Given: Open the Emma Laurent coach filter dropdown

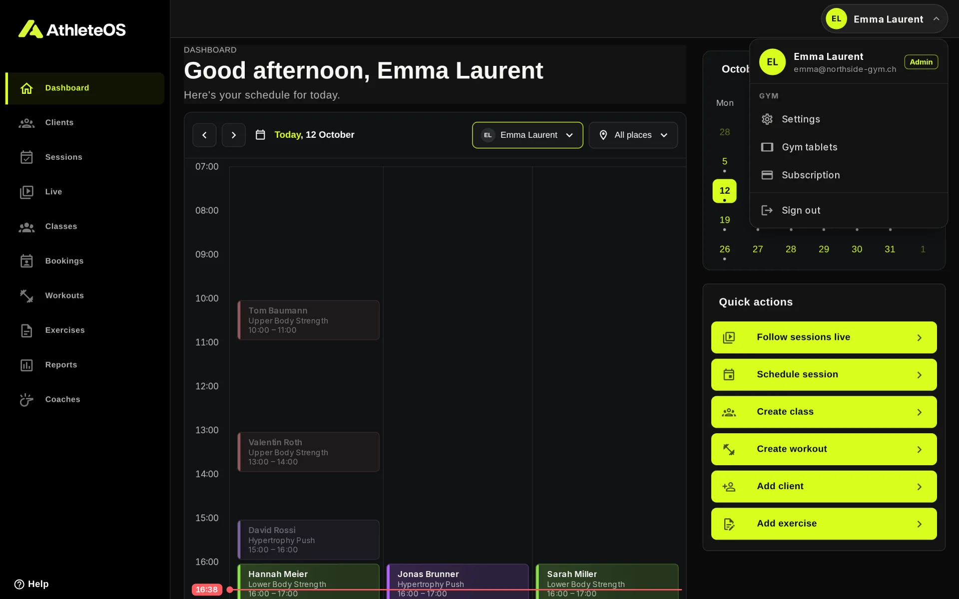Looking at the screenshot, I should (x=527, y=135).
